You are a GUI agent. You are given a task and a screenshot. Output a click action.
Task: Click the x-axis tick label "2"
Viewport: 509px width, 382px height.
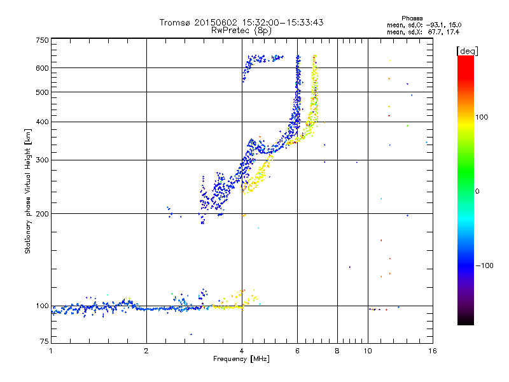point(146,351)
